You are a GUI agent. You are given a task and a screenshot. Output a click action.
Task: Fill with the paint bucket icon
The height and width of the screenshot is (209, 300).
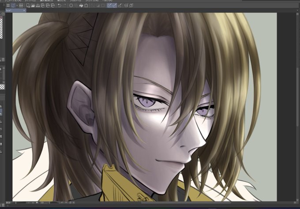click(x=81, y=6)
